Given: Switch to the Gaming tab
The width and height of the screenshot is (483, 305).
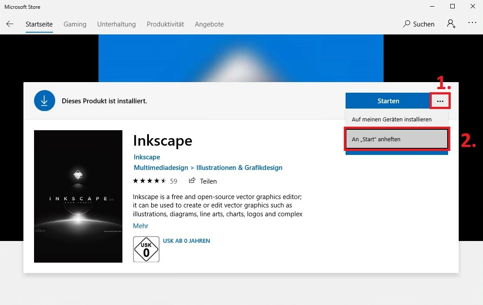Looking at the screenshot, I should tap(75, 24).
